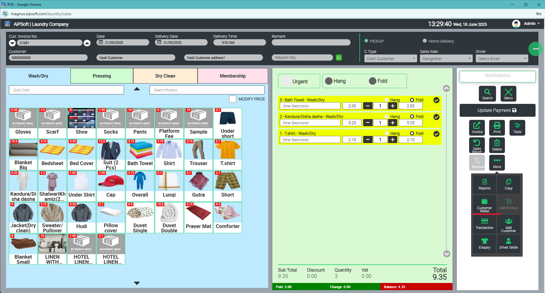
Task: Click the Update Payment button
Action: click(x=497, y=110)
